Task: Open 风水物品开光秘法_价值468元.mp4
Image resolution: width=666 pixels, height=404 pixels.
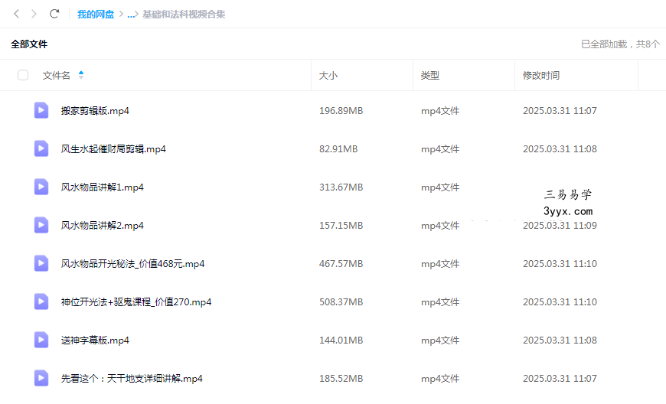Action: pyautogui.click(x=132, y=263)
